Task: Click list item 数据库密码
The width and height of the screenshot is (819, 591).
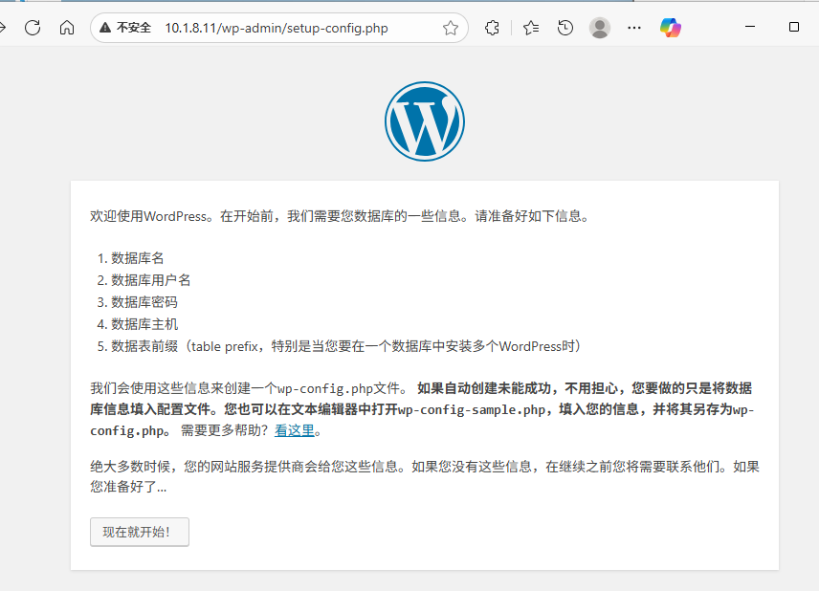Action: pyautogui.click(x=144, y=302)
